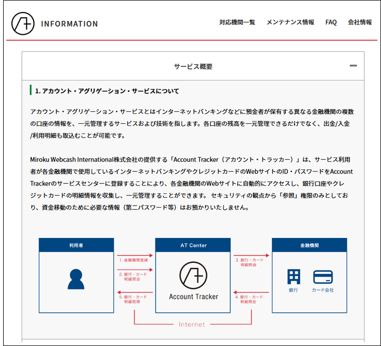The height and width of the screenshot is (346, 381).
Task: Select 会社情報 in the top navigation
Action: coord(360,22)
